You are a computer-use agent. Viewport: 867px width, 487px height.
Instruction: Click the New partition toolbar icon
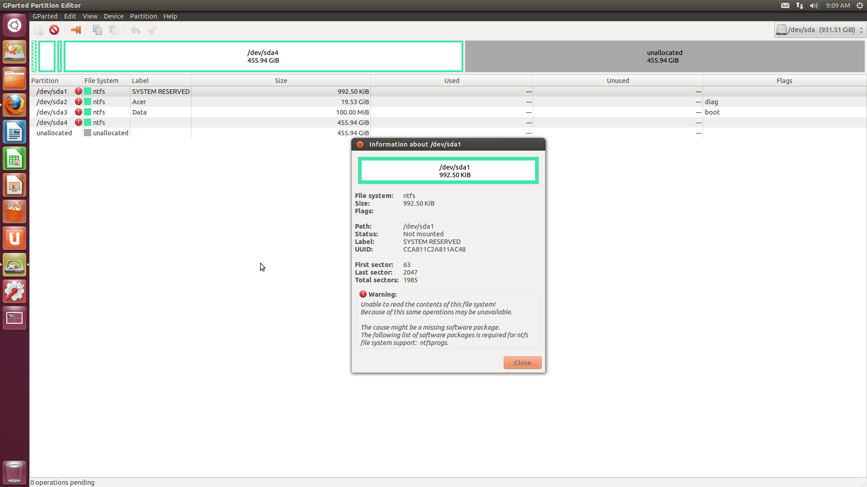[39, 30]
